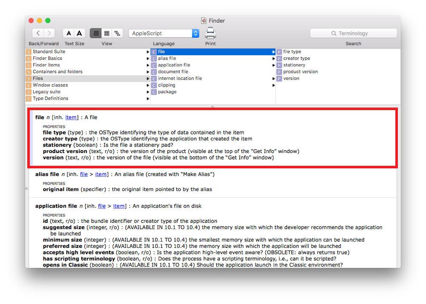This screenshot has height=304, width=426.
Task: Select the file type property
Action: click(338, 51)
